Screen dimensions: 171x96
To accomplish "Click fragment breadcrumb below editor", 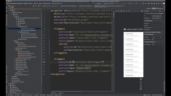I will tap(61, 93).
